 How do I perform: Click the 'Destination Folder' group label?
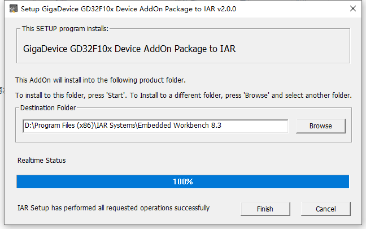48,107
